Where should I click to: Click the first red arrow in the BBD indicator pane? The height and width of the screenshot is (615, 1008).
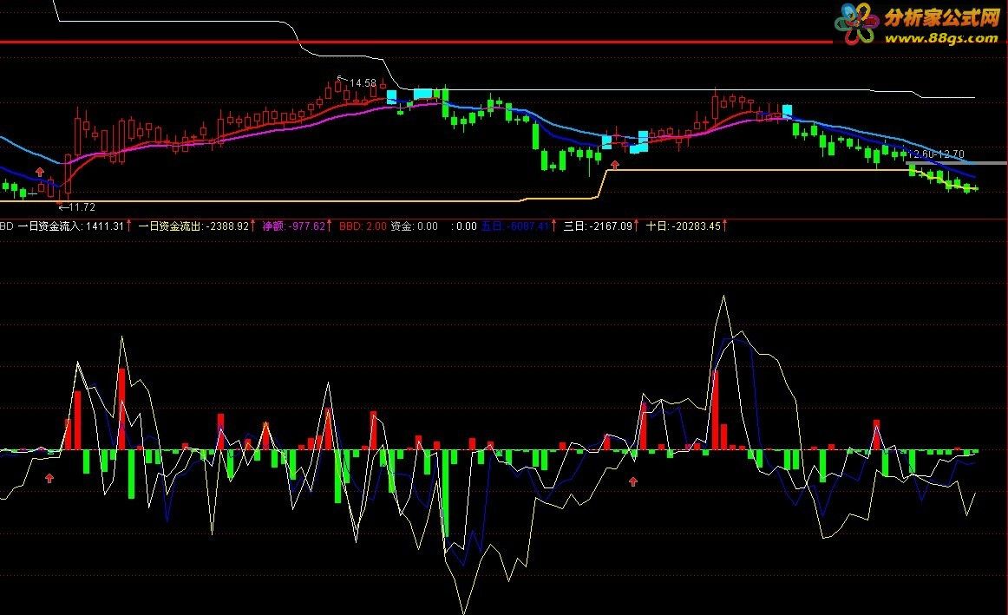49,478
